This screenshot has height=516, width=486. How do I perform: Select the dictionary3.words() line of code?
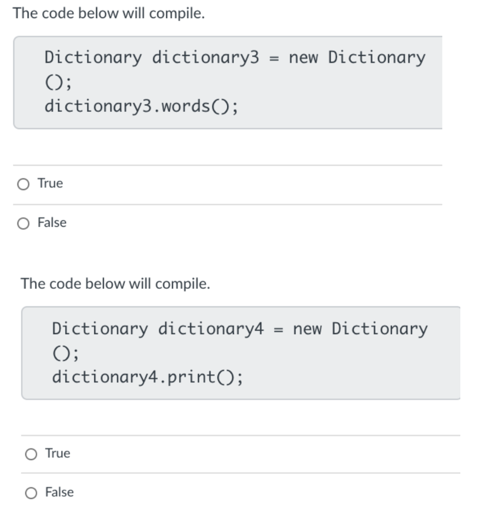coord(141,106)
